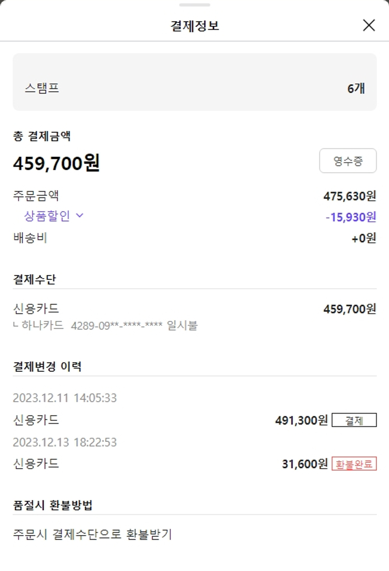Click the drag handle at top of sheet
389x571 pixels.
point(195,5)
